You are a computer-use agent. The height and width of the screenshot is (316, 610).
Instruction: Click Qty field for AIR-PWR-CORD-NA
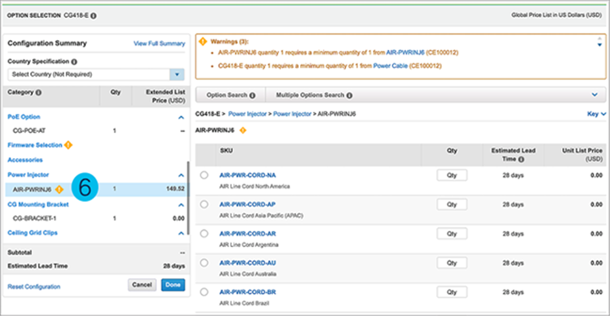(x=452, y=175)
